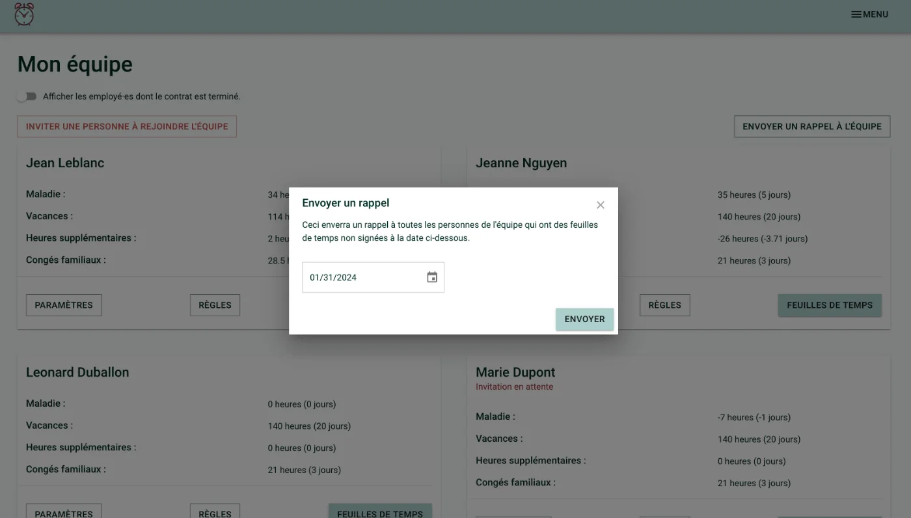Click Envoyer un rappel à l'équipe button
The width and height of the screenshot is (911, 518).
coord(812,126)
